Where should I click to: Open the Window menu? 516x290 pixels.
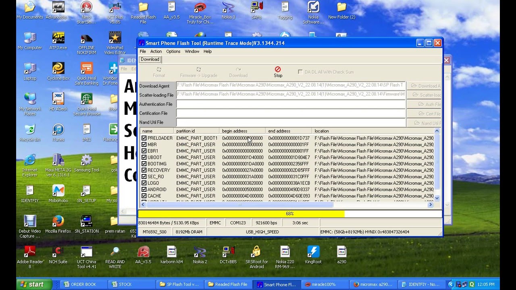(x=192, y=52)
